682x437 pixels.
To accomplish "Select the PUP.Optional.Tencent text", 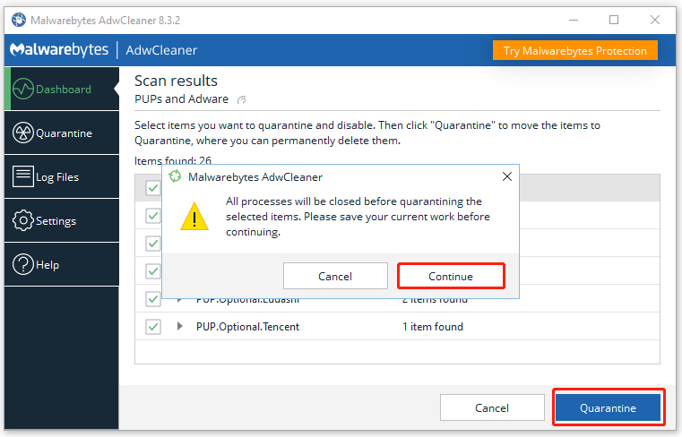I will tap(247, 327).
